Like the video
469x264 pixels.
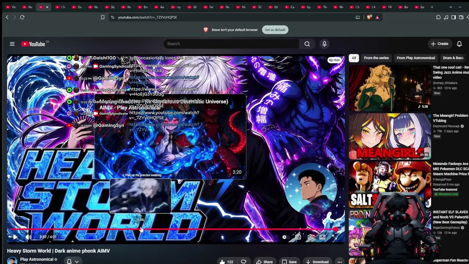226,262
